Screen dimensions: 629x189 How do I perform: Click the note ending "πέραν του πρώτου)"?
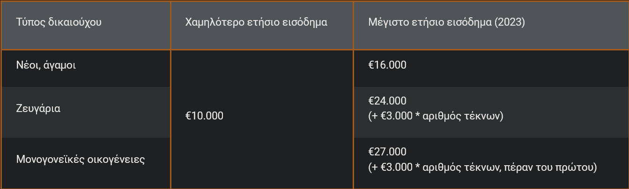tap(482, 167)
